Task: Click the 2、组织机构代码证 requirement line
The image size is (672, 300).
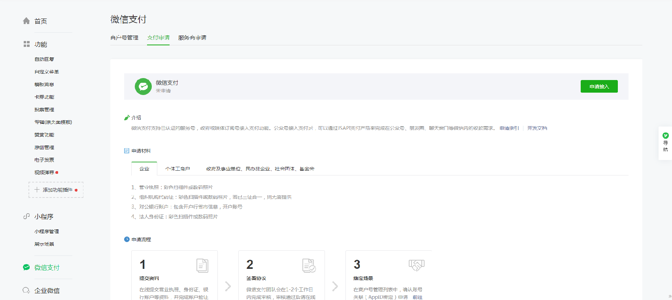Action: (x=211, y=197)
